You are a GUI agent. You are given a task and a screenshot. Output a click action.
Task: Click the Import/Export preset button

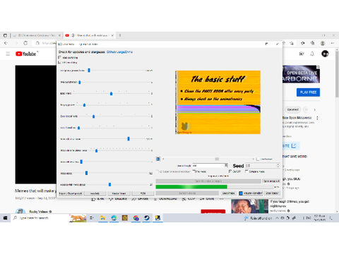pos(71,193)
